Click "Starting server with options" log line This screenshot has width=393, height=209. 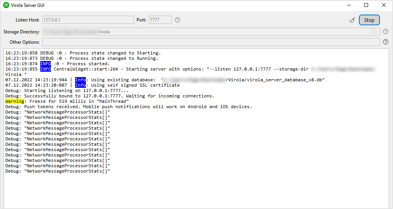point(191,72)
